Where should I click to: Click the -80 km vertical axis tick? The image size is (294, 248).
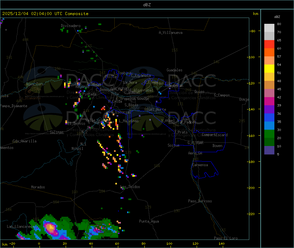point(252,31)
